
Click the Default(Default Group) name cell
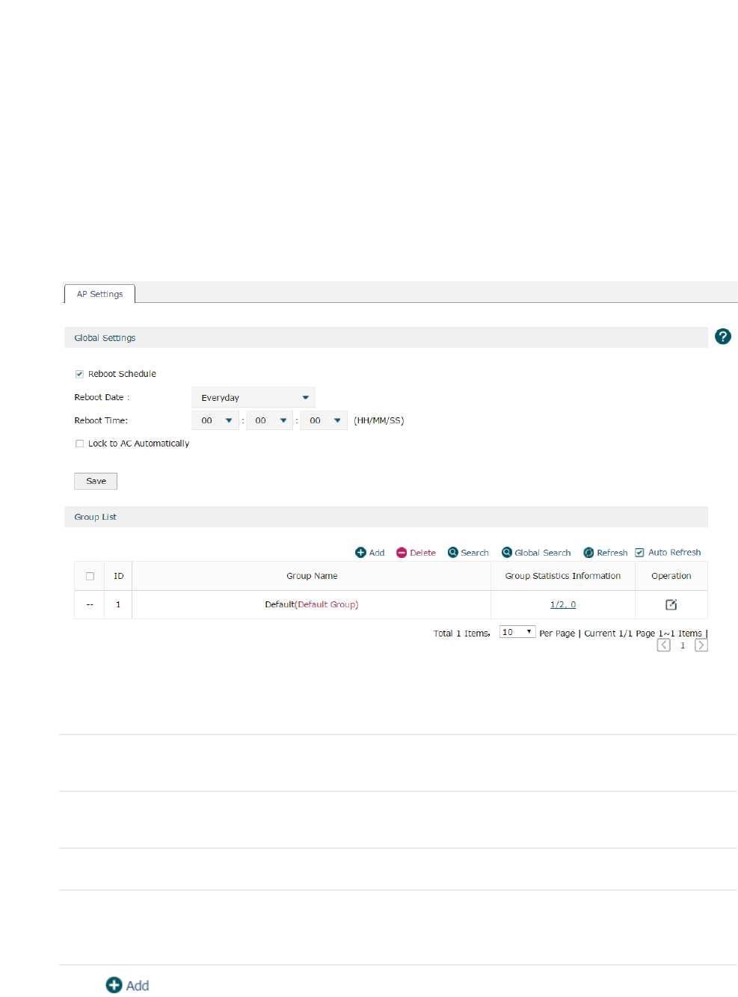tap(312, 604)
